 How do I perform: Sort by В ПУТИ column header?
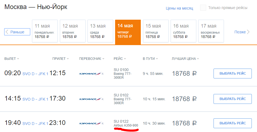[x=150, y=59]
